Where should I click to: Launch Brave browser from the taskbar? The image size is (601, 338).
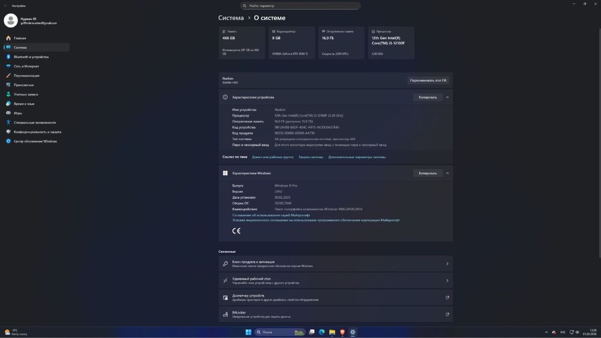click(343, 332)
